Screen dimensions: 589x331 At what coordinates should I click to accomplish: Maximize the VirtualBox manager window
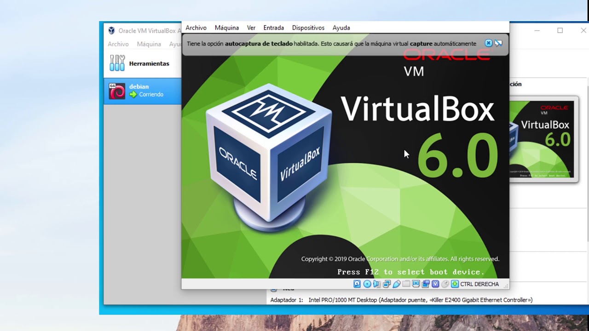(560, 31)
